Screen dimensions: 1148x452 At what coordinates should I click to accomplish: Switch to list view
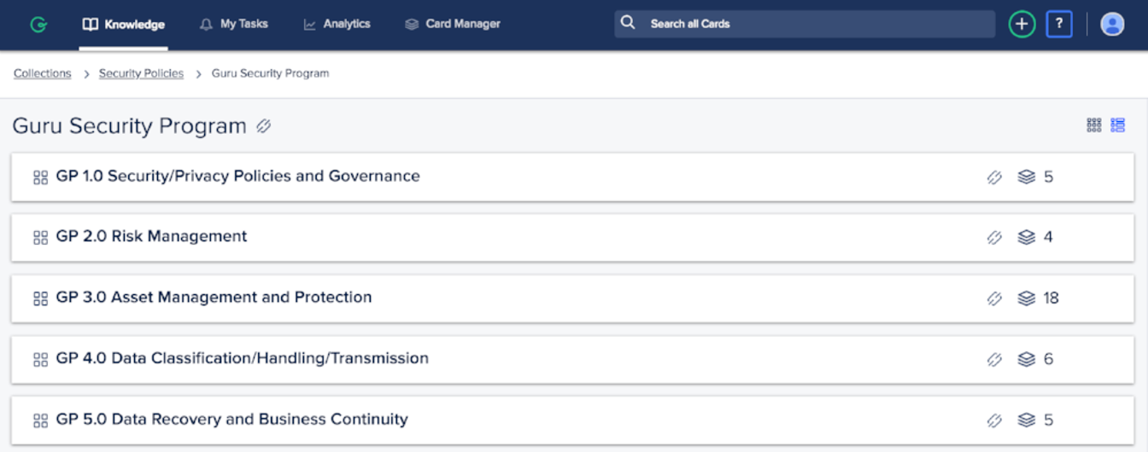(1117, 125)
